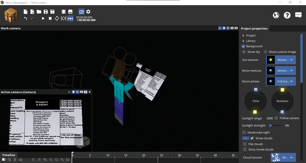This screenshot has height=163, width=306.
Task: Click the Time dial control
Action: pyautogui.click(x=255, y=101)
